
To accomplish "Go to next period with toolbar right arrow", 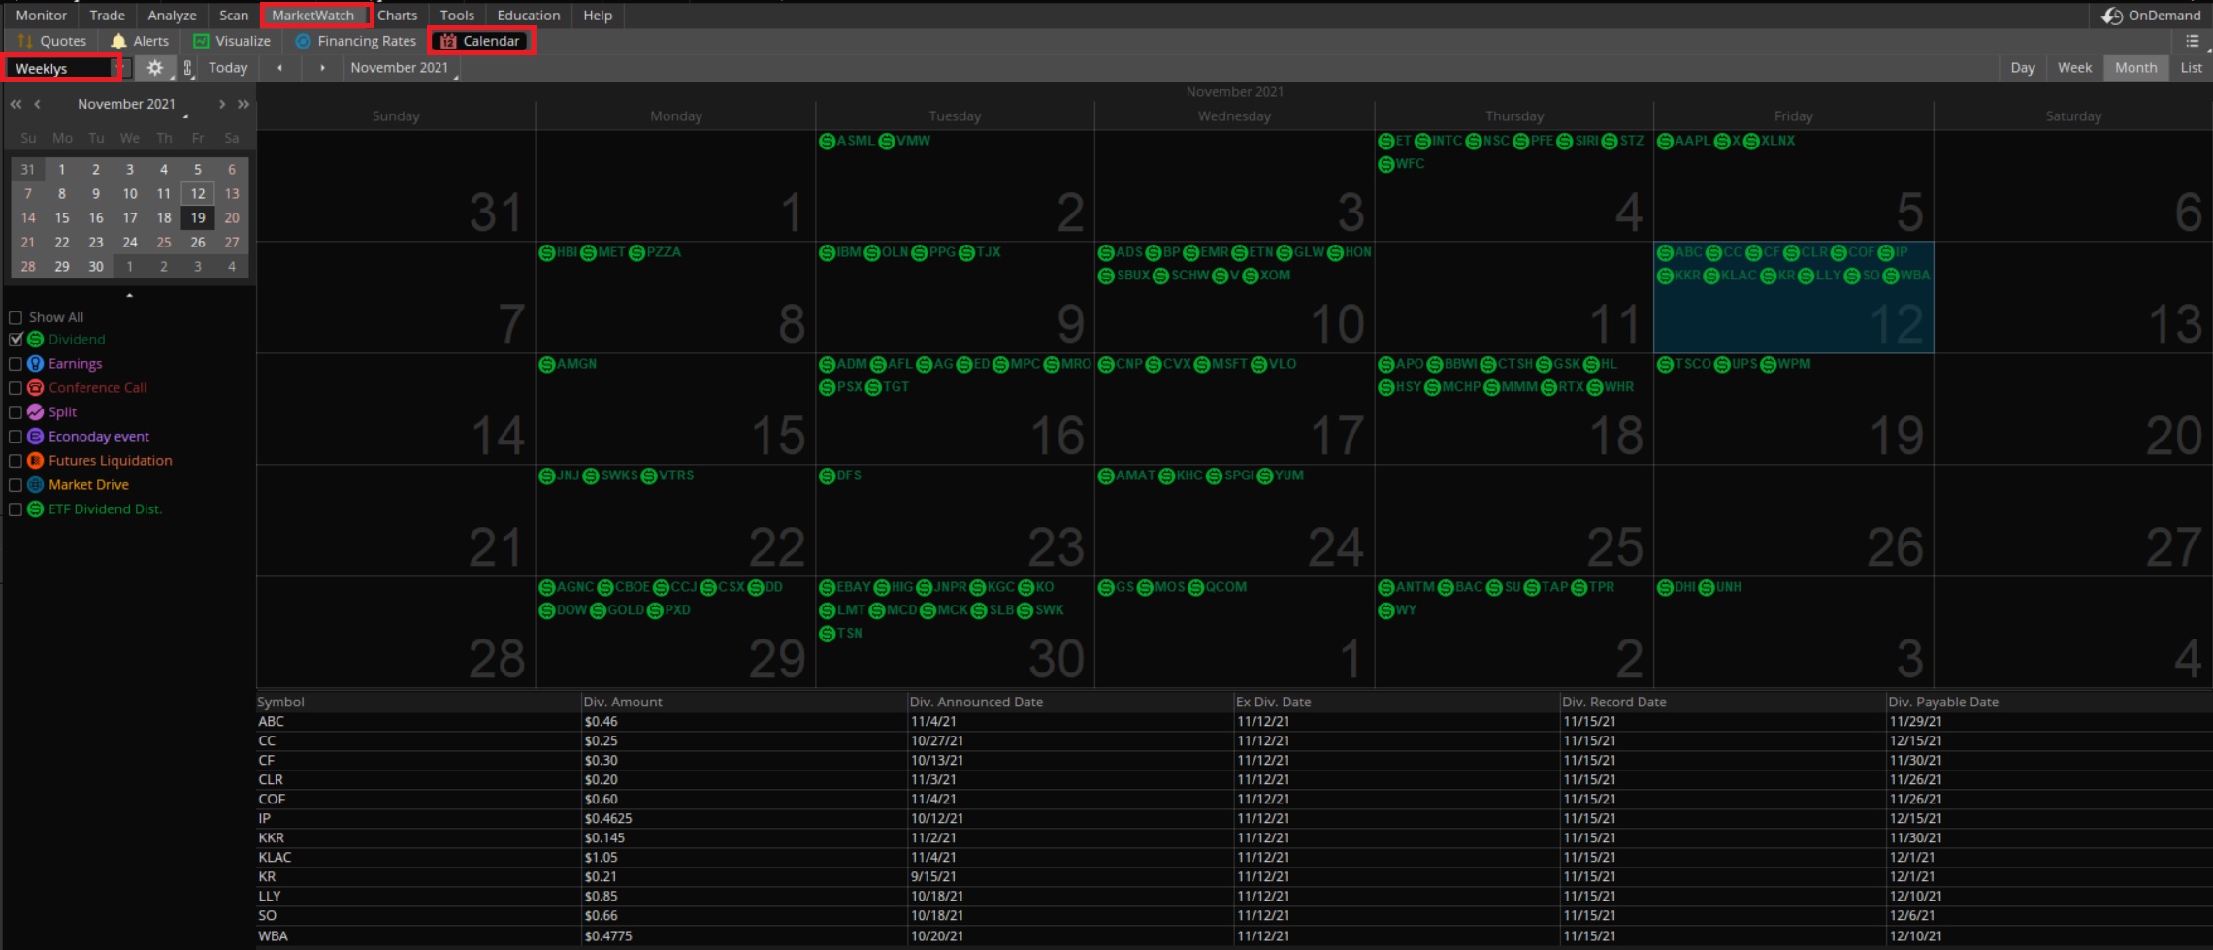I will pyautogui.click(x=322, y=68).
